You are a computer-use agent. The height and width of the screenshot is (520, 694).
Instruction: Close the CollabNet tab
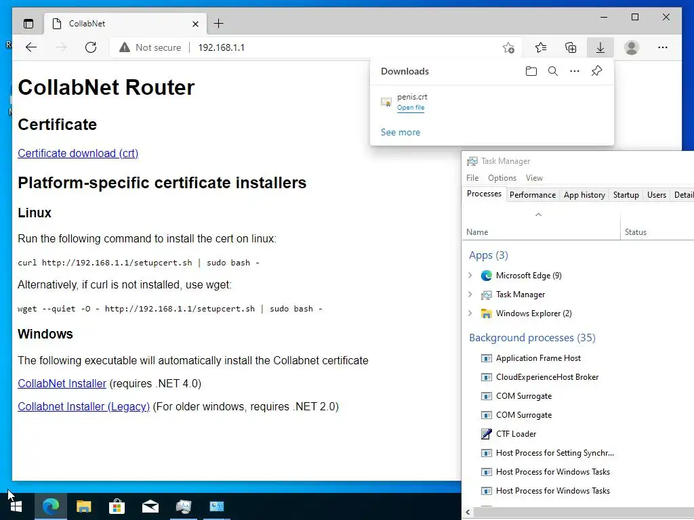[195, 24]
